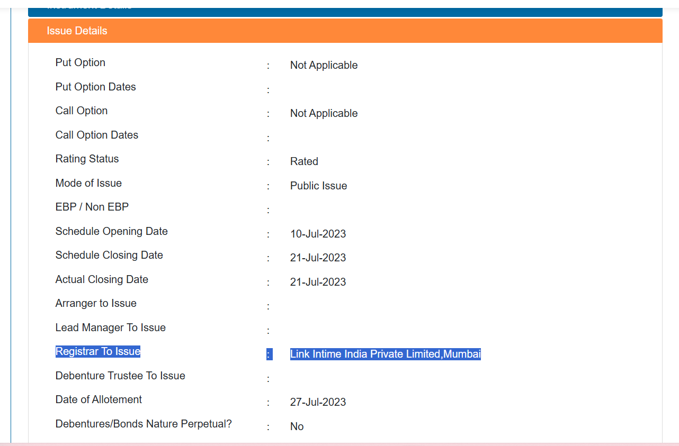Viewport: 679px width, 446px height.
Task: Select the Not Applicable value for Put Option
Action: (x=324, y=65)
